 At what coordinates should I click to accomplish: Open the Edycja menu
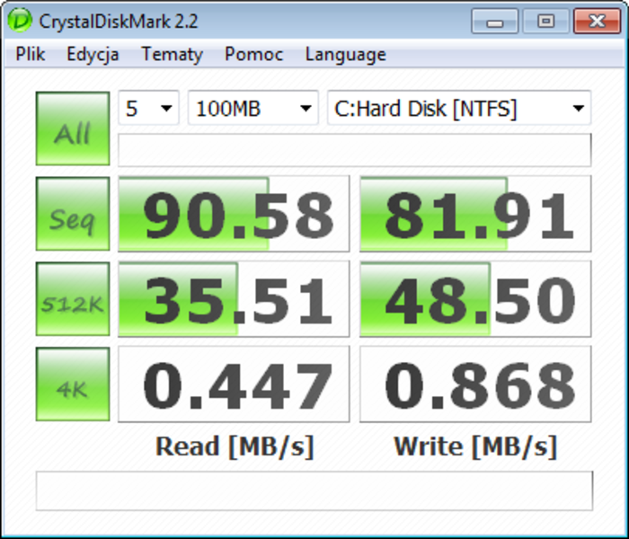coord(93,55)
